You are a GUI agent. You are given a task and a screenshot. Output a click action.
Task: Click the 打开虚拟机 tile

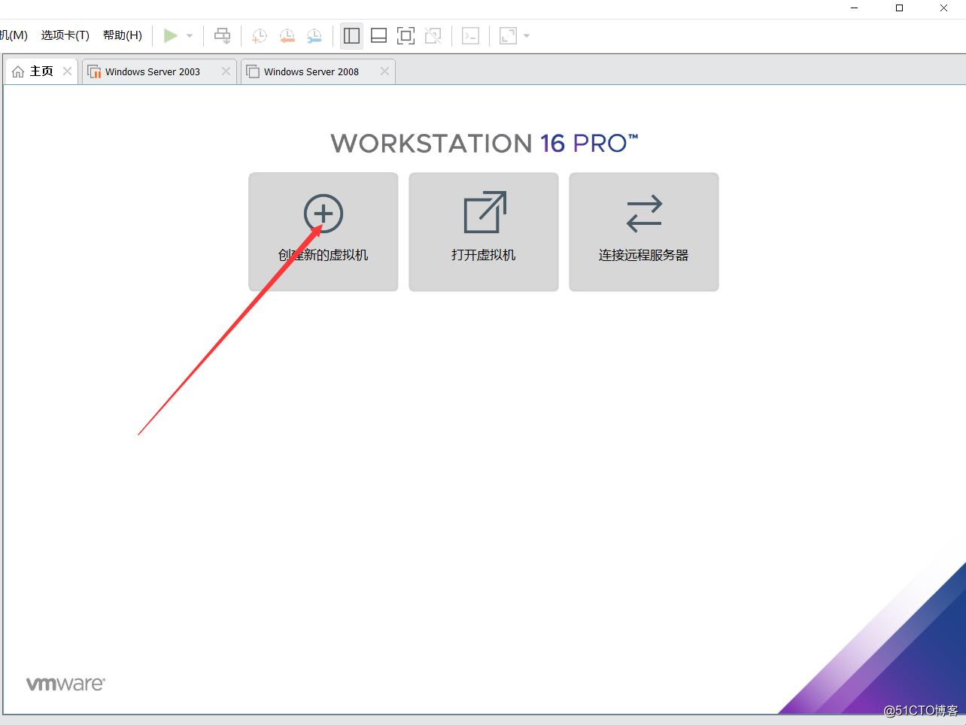point(484,232)
